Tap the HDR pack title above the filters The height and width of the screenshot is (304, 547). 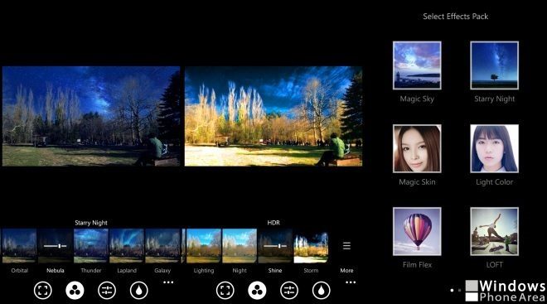click(x=273, y=223)
